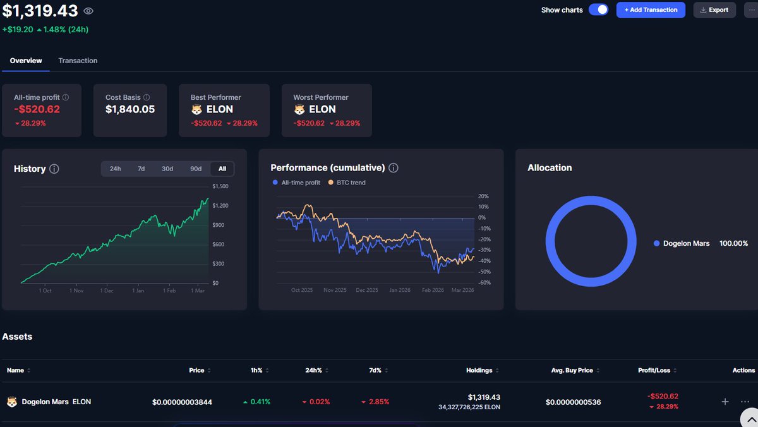Click the Worst Performer ELON card
The width and height of the screenshot is (758, 427).
[x=327, y=111]
